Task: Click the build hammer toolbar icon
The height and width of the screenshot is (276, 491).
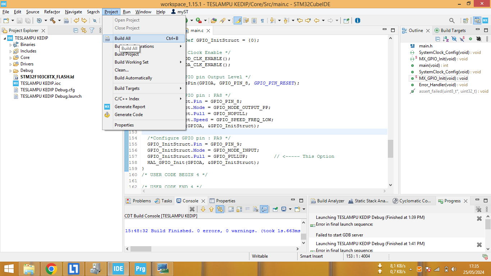Action: click(x=53, y=20)
